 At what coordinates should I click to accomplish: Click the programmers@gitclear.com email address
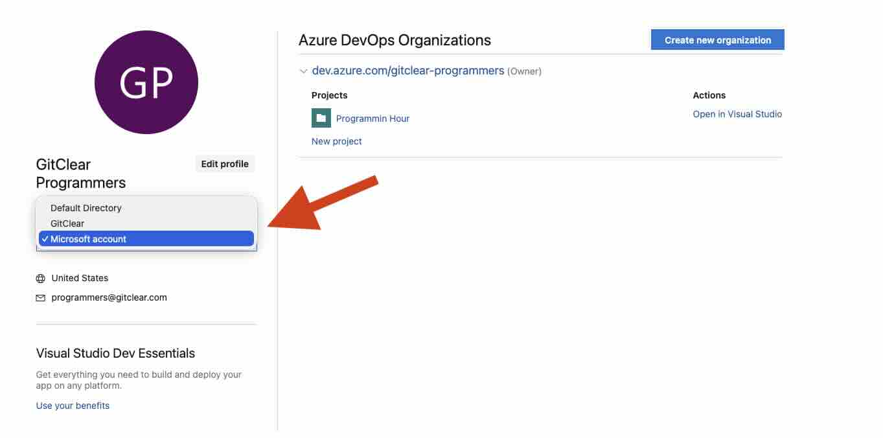[x=109, y=297]
